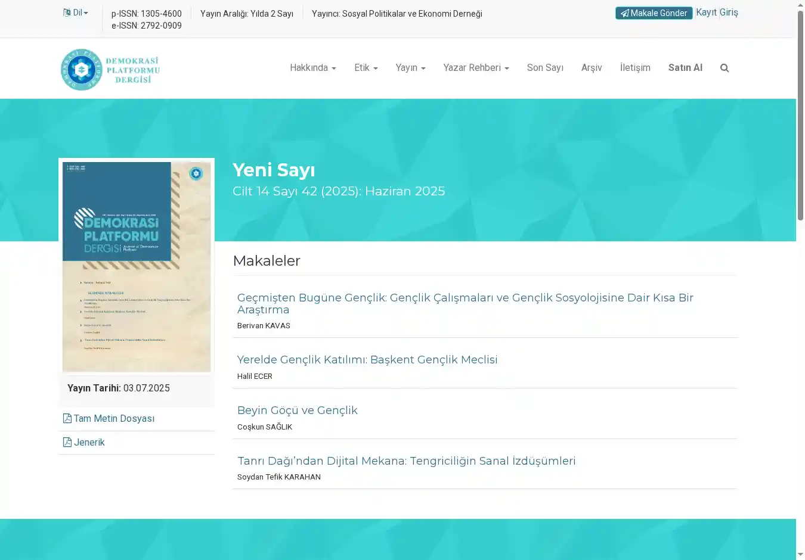Go to the Son Sayı page

pos(545,68)
